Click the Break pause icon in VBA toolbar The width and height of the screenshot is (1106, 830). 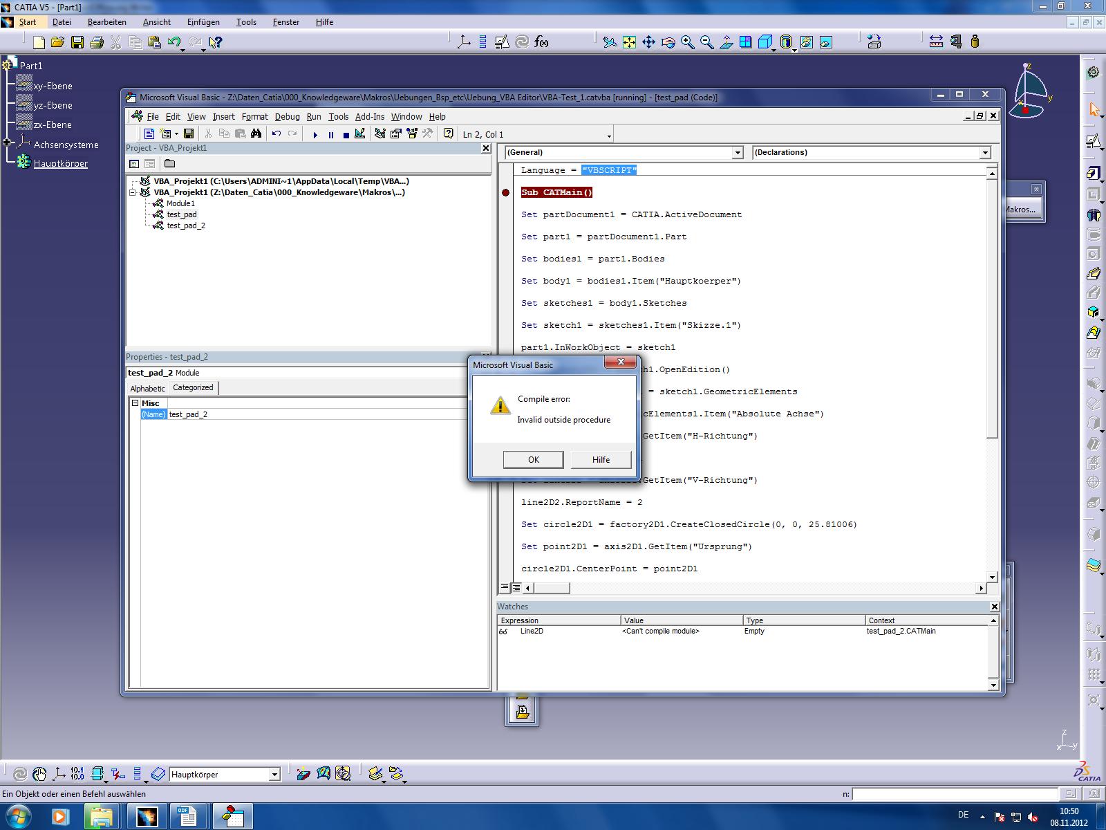(330, 134)
